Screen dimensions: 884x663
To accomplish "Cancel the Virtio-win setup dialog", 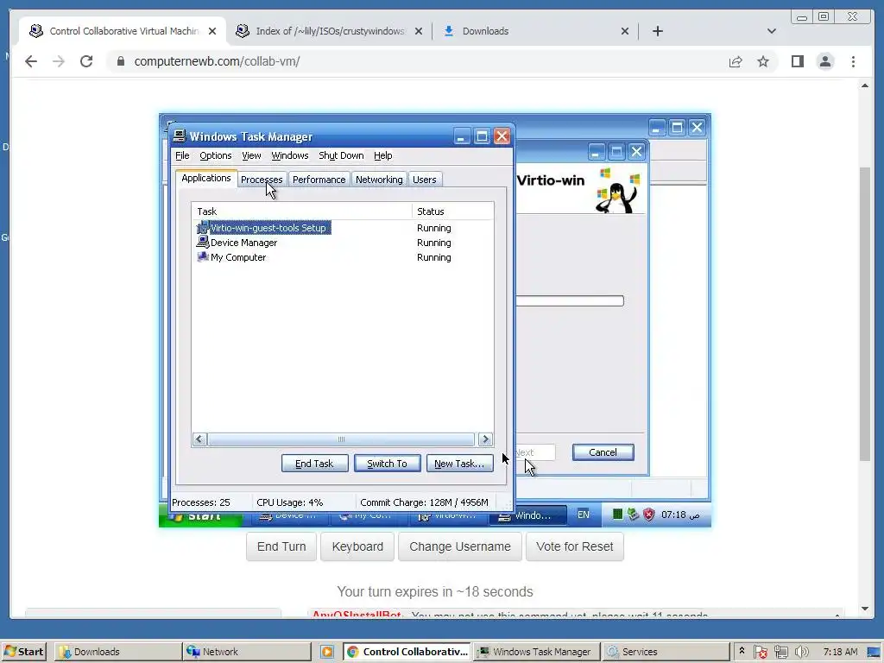I will tap(603, 452).
